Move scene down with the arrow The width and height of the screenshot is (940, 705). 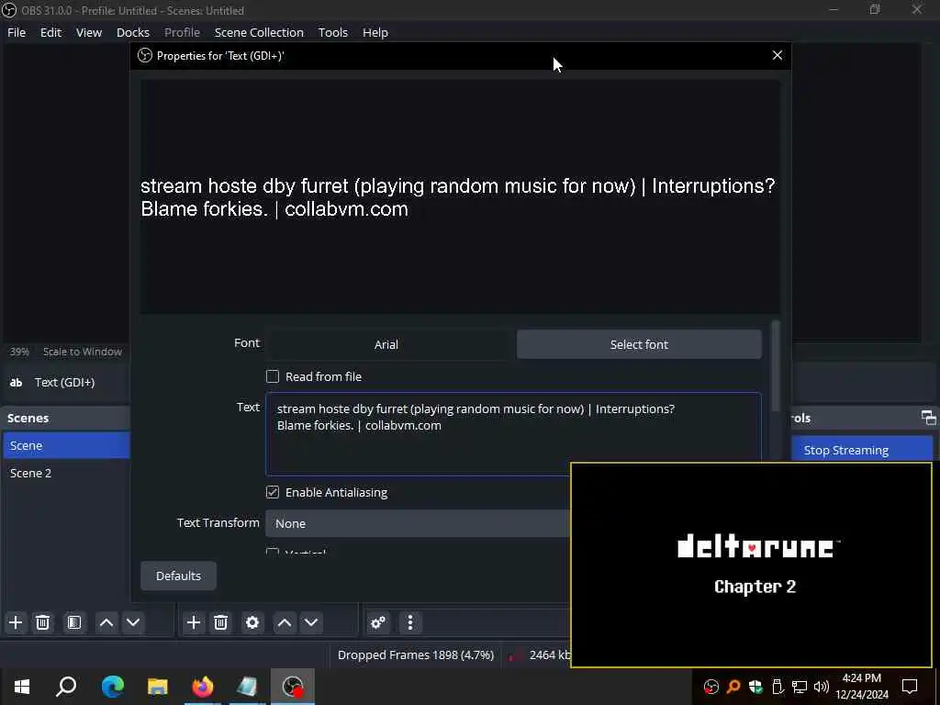pyautogui.click(x=133, y=622)
